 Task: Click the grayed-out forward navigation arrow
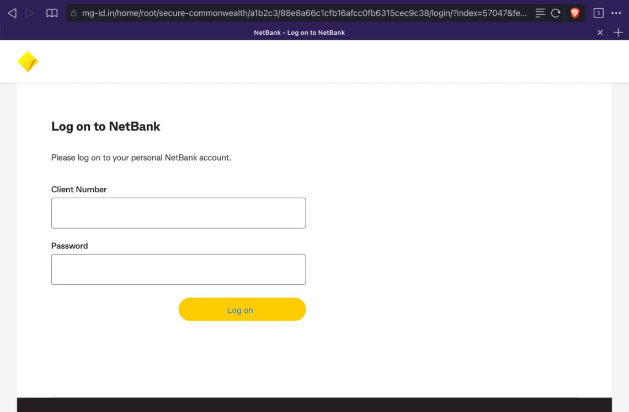click(x=29, y=12)
